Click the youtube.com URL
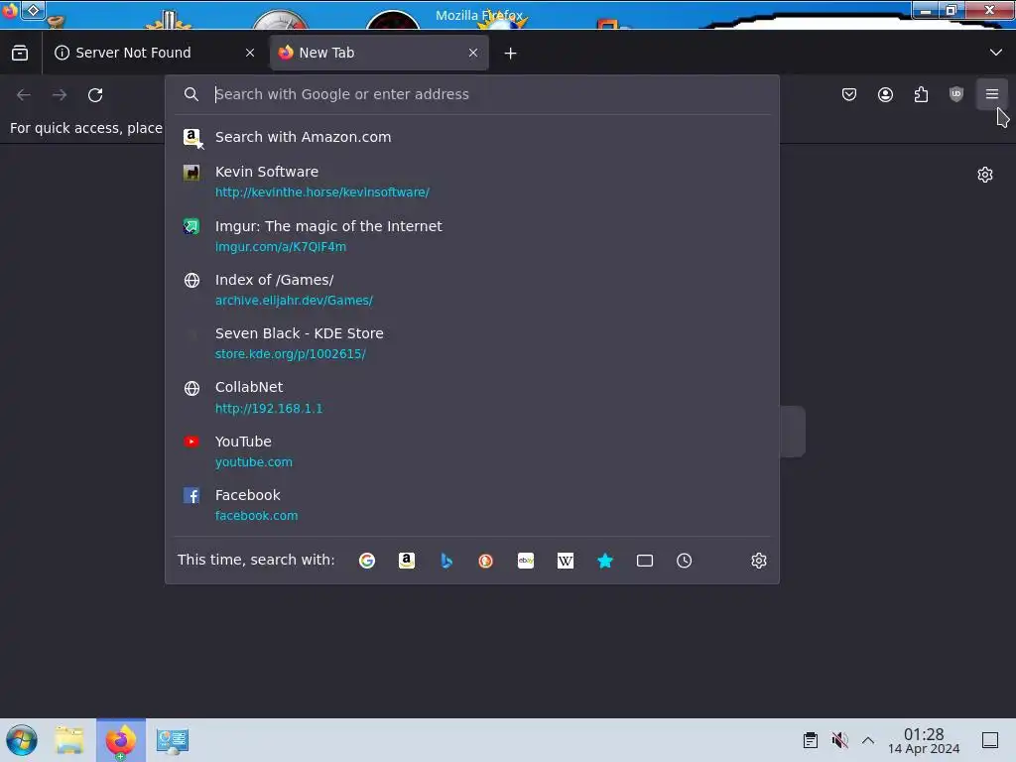 254,462
